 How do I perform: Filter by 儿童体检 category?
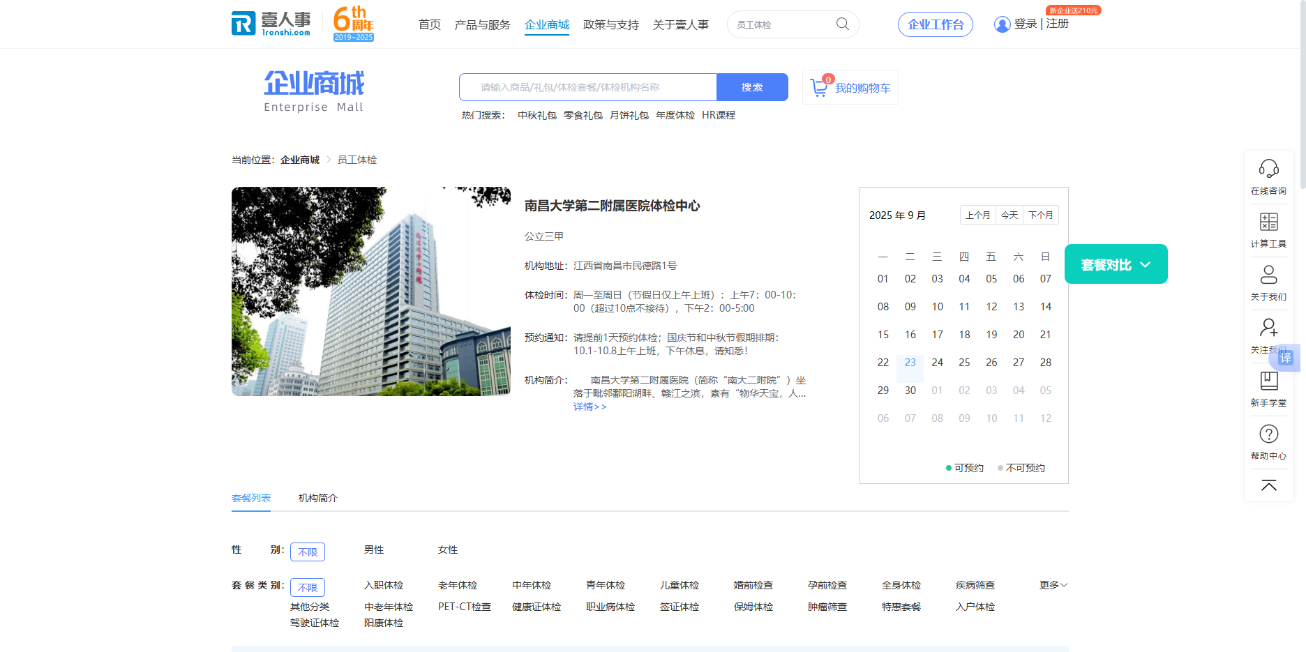click(680, 585)
